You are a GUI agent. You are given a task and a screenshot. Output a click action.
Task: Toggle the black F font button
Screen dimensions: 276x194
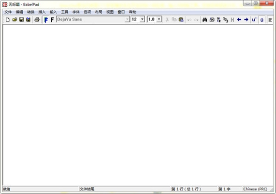tap(52, 20)
